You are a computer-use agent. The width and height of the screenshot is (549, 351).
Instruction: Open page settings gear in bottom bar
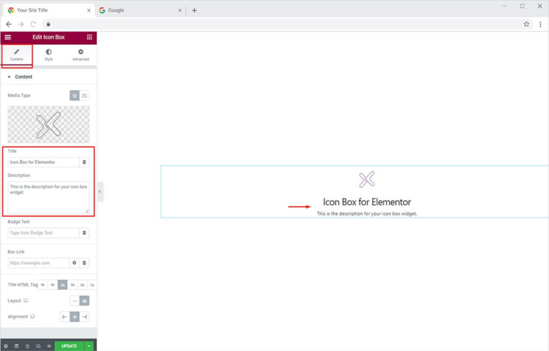click(x=6, y=346)
